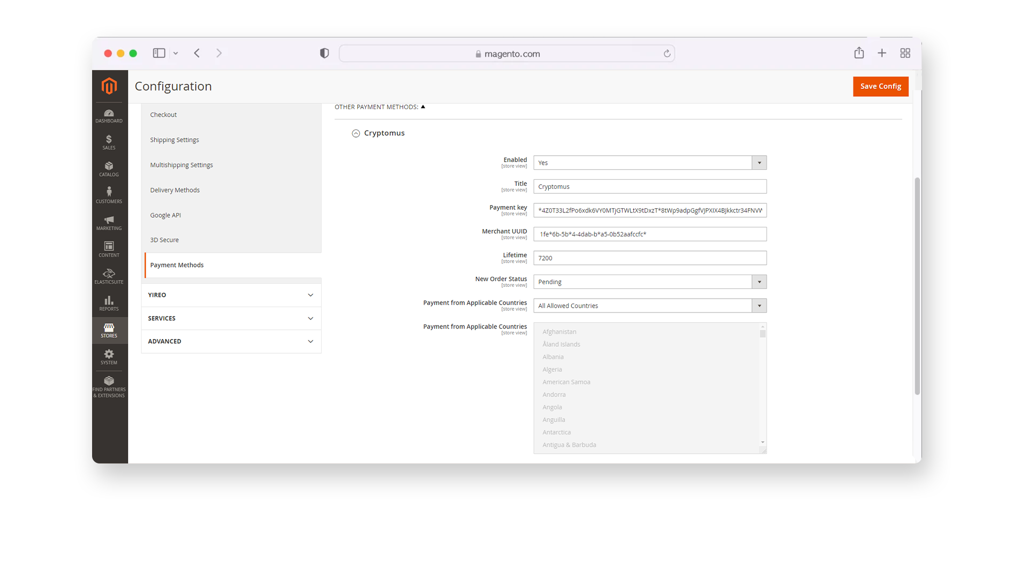Expand the YIREO section

[x=231, y=295]
